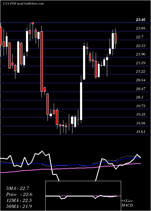The width and height of the screenshot is (151, 211).
Task: Click the 'USA PHI mail.bullkhan.com' header text
Action: point(23,4)
